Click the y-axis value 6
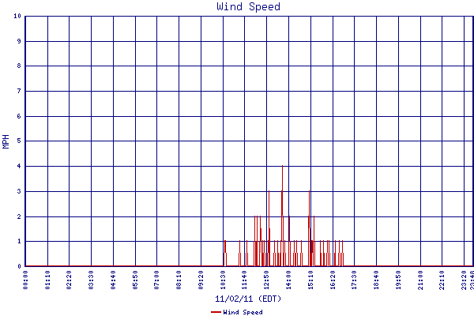This screenshot has width=474, height=316. coord(19,116)
